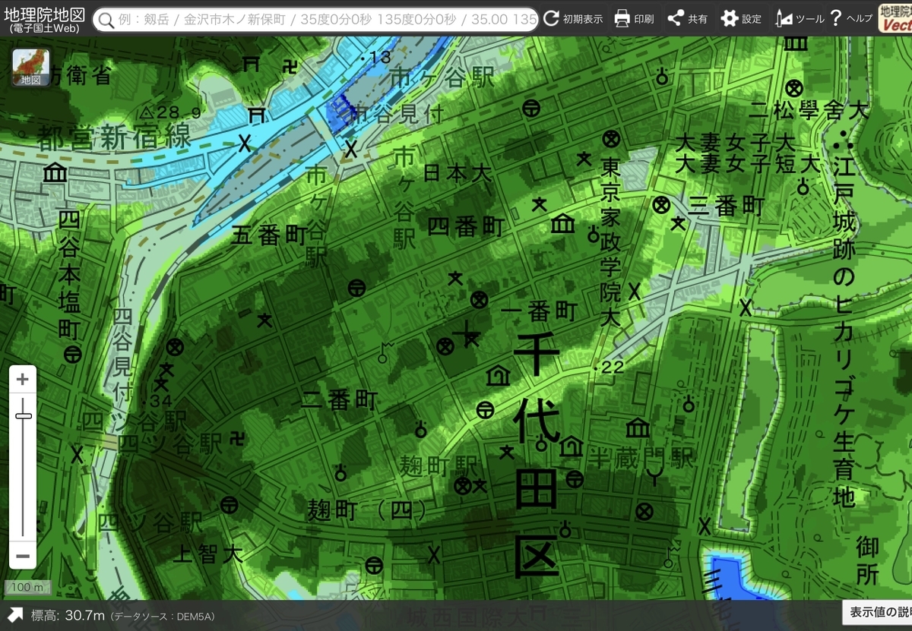Click the 標高: 30.7m elevation readout
The width and height of the screenshot is (912, 631).
click(68, 615)
